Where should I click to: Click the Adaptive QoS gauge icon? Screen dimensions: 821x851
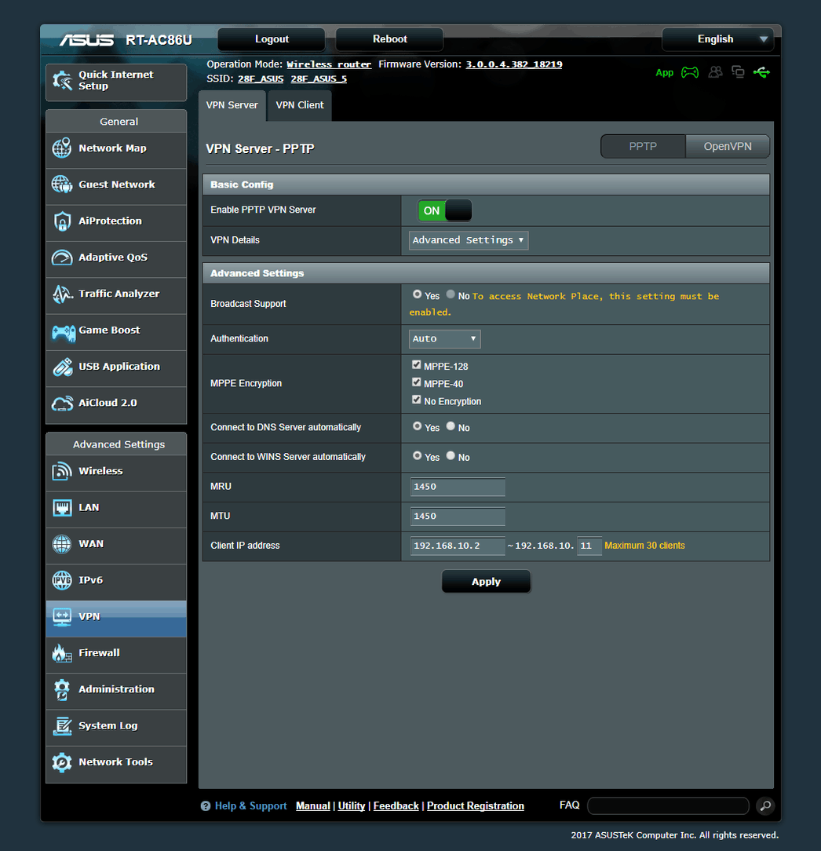pyautogui.click(x=62, y=257)
